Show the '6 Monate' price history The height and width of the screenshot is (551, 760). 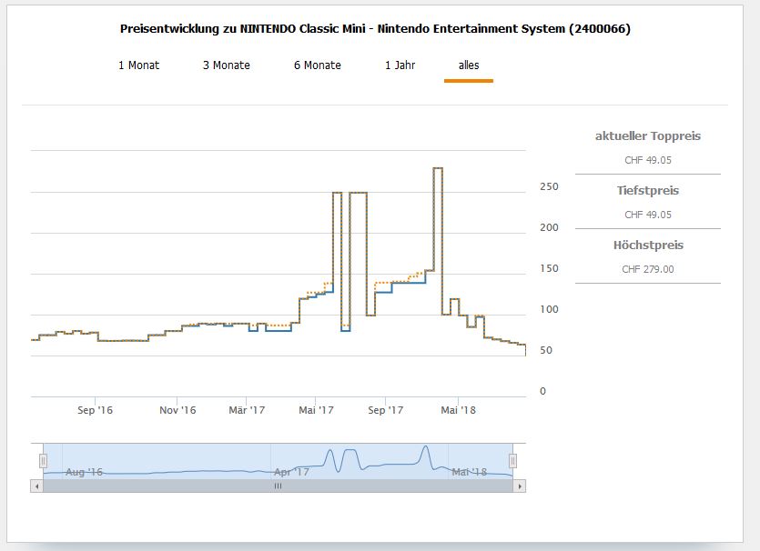(x=317, y=65)
